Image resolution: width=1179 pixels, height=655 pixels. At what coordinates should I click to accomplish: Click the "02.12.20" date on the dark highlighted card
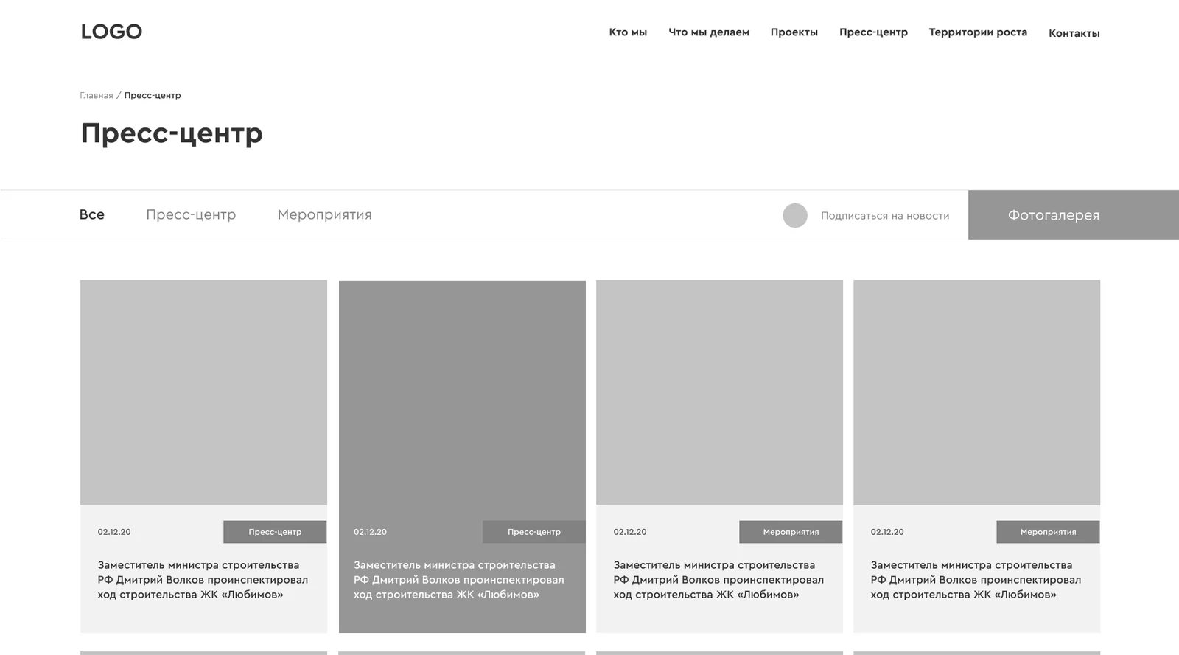click(x=370, y=532)
